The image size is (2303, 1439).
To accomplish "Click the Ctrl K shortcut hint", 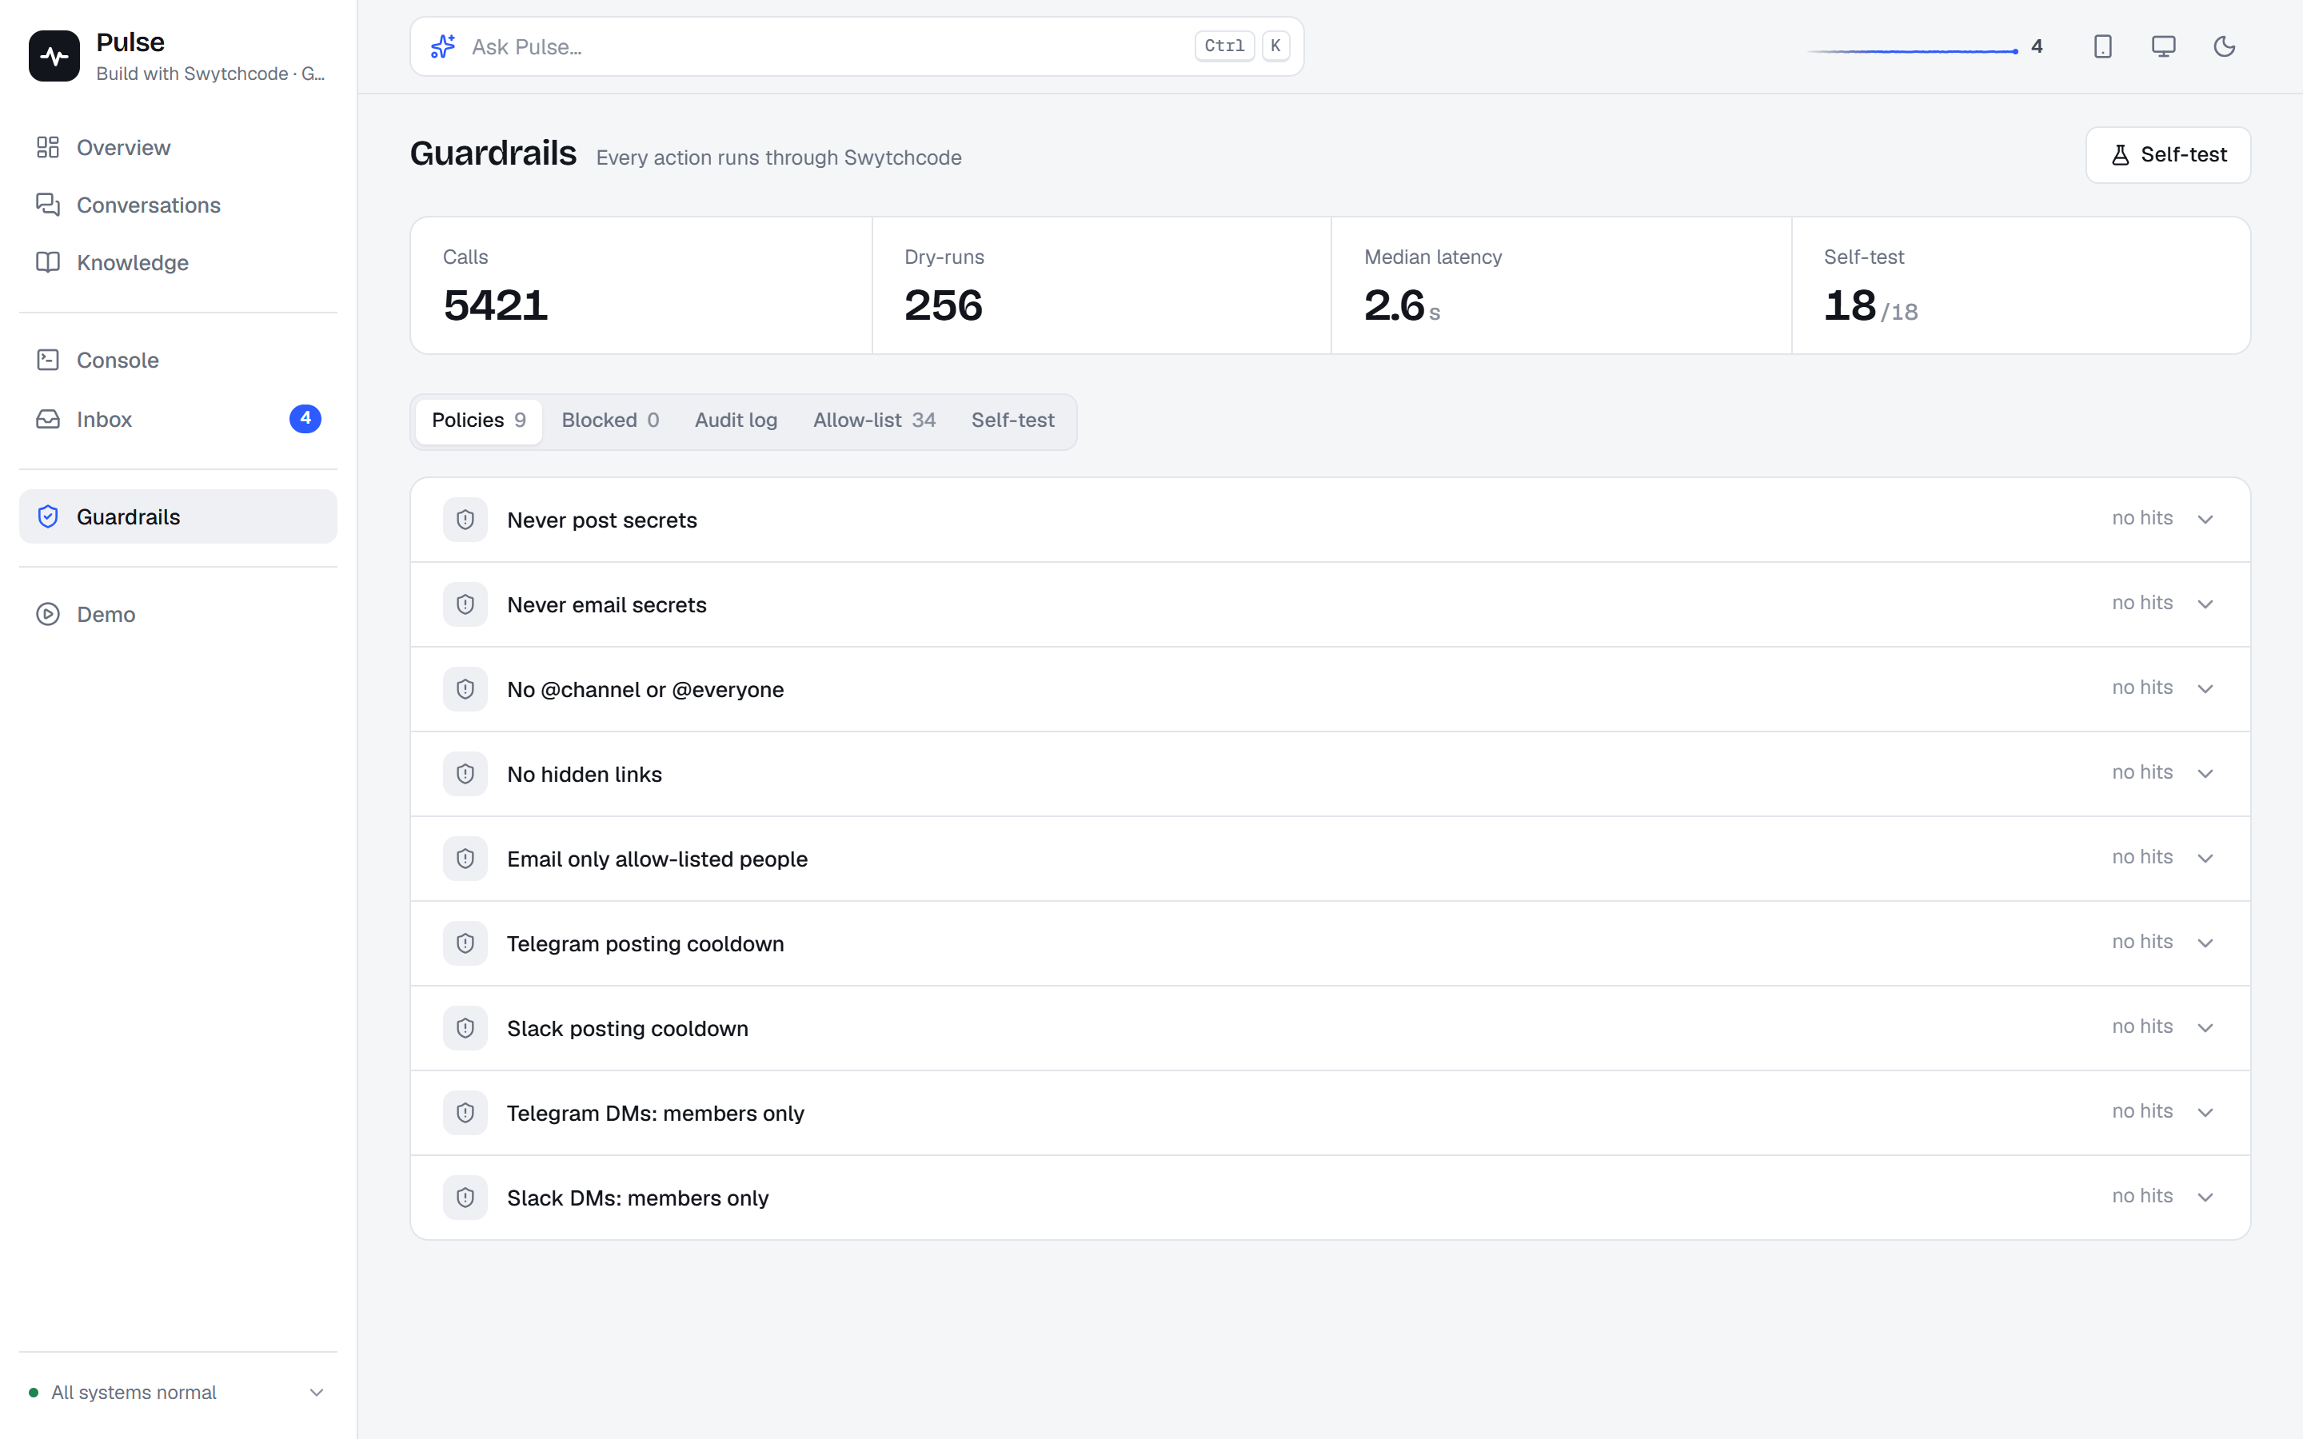I will pos(1242,46).
